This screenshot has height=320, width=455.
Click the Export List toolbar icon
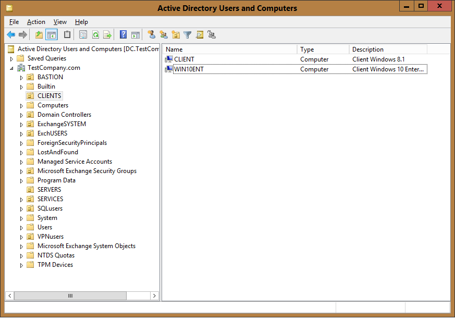click(x=107, y=35)
